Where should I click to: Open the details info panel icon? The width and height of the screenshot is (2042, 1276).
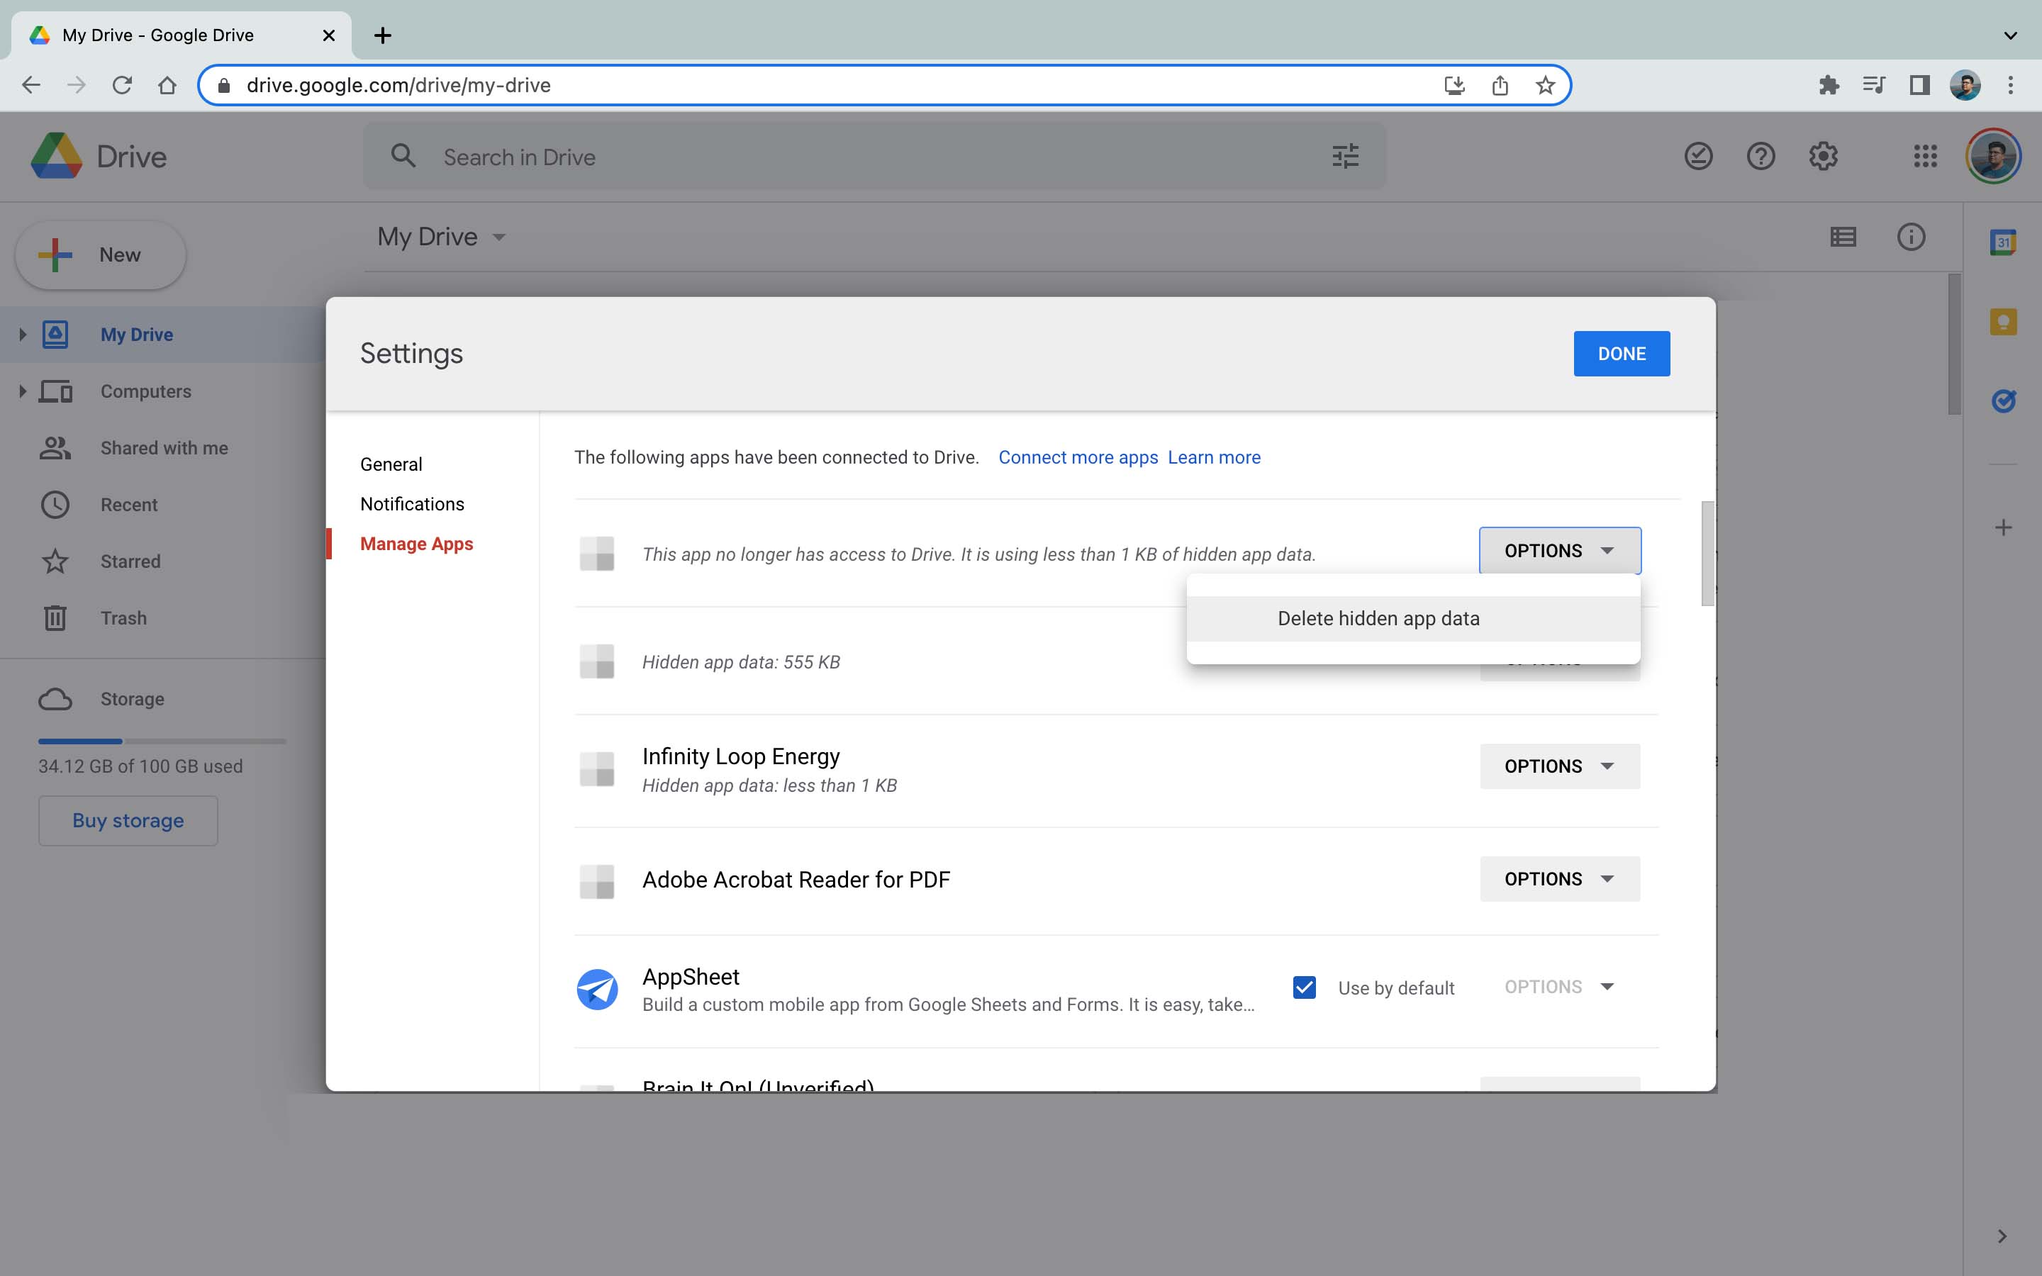tap(1910, 237)
